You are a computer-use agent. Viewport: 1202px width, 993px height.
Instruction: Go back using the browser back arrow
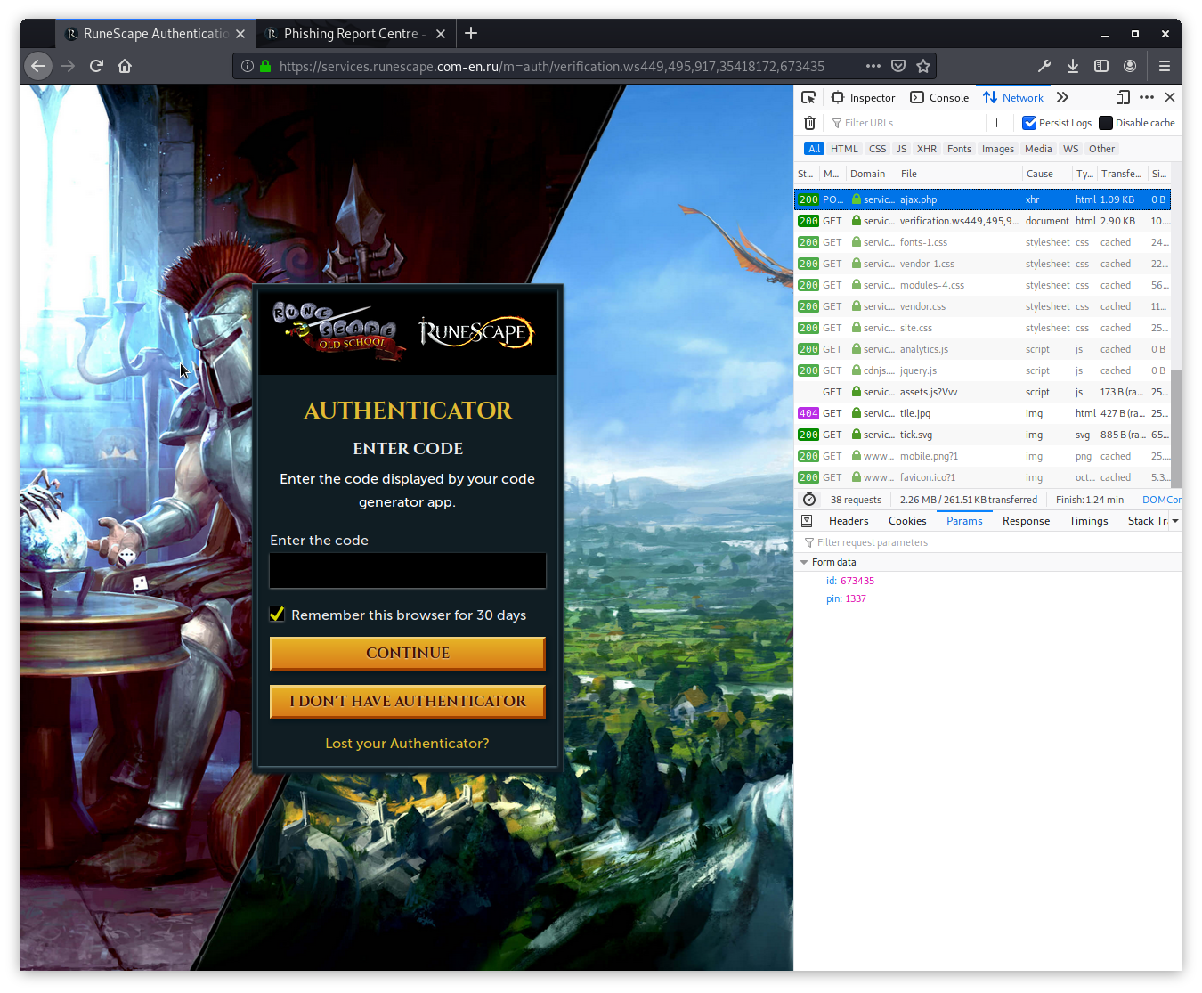(x=38, y=66)
